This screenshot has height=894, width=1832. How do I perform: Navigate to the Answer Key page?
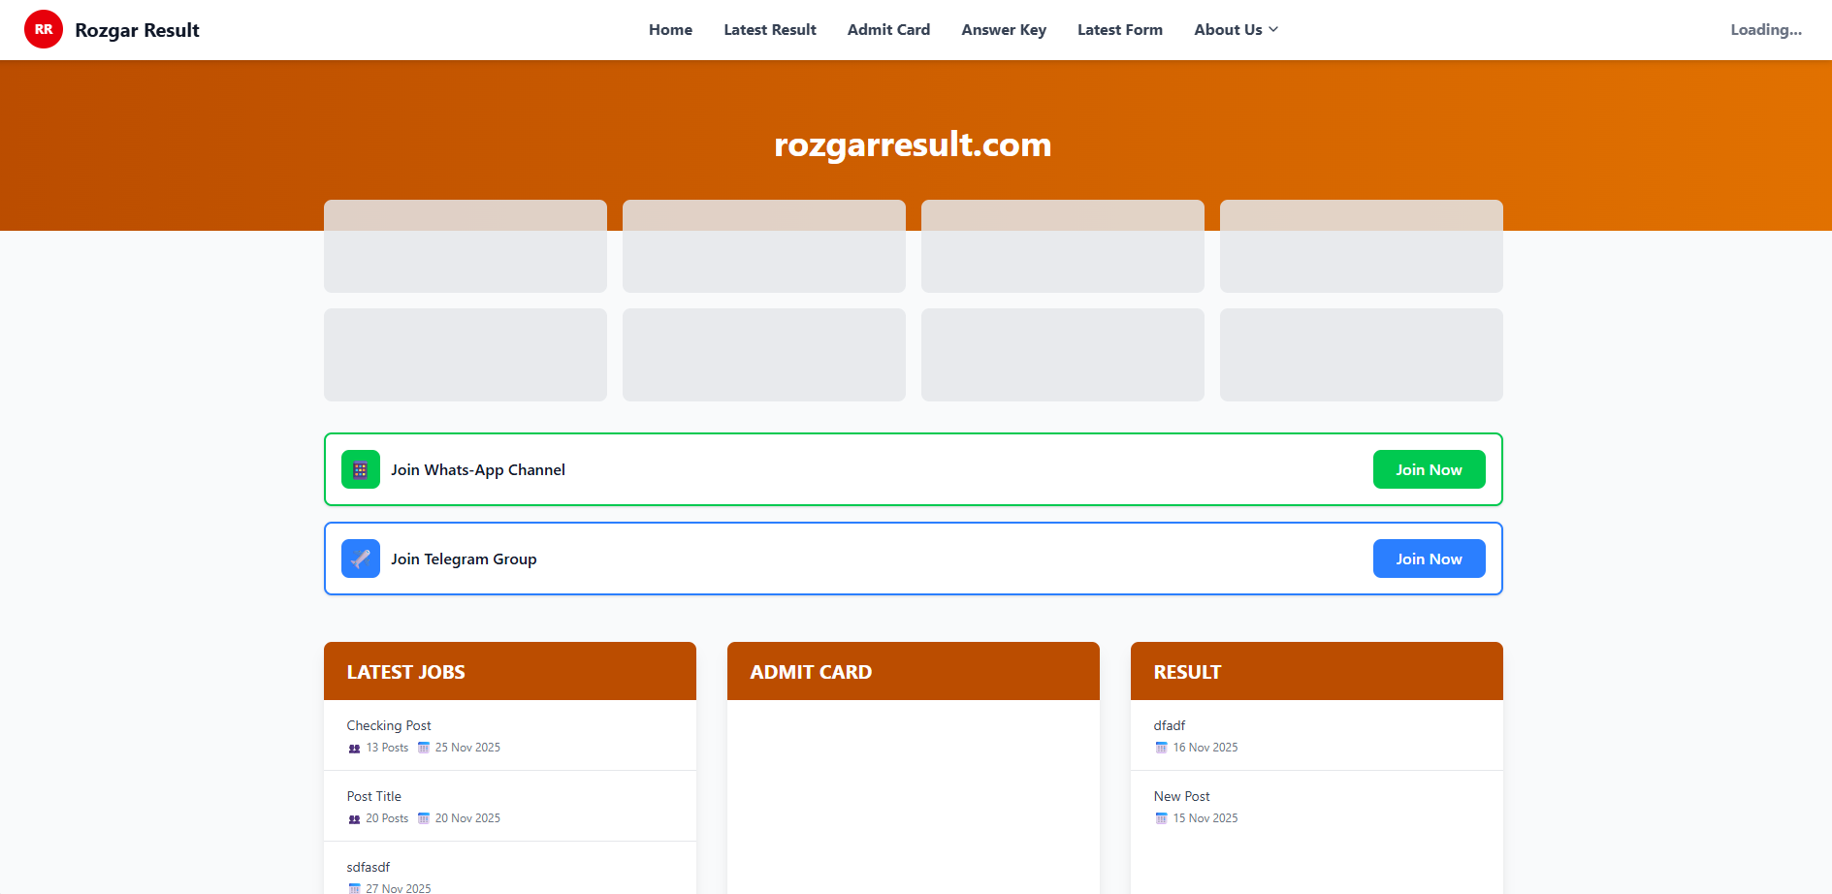[x=1004, y=29]
